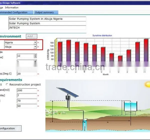Click the field showing 50

[x=27, y=106]
